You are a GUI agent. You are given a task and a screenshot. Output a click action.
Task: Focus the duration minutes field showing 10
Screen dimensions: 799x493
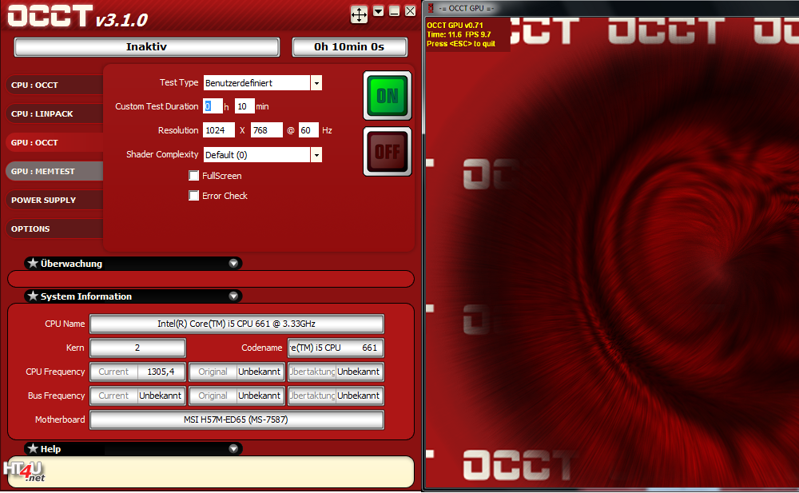[244, 106]
